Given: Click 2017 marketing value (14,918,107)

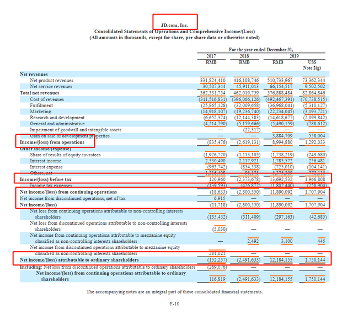Looking at the screenshot, I should (x=214, y=112).
